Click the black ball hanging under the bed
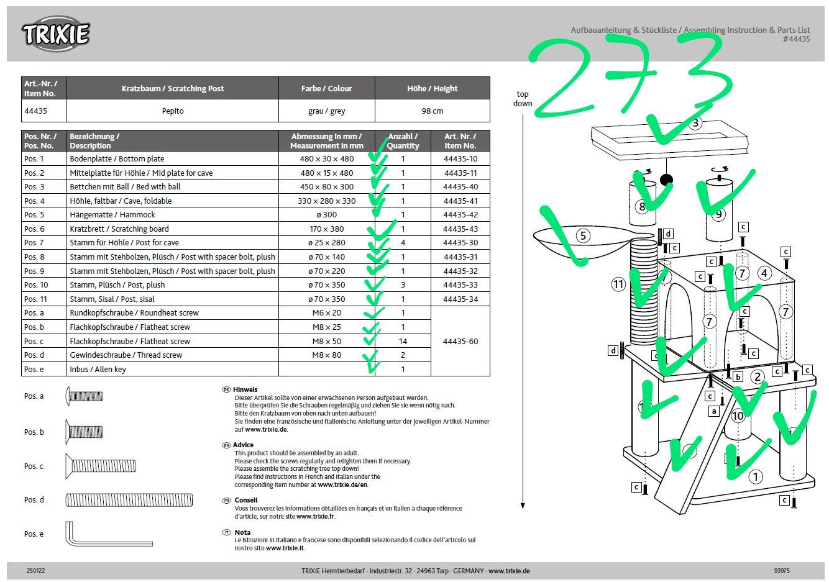The image size is (829, 582). point(666,181)
